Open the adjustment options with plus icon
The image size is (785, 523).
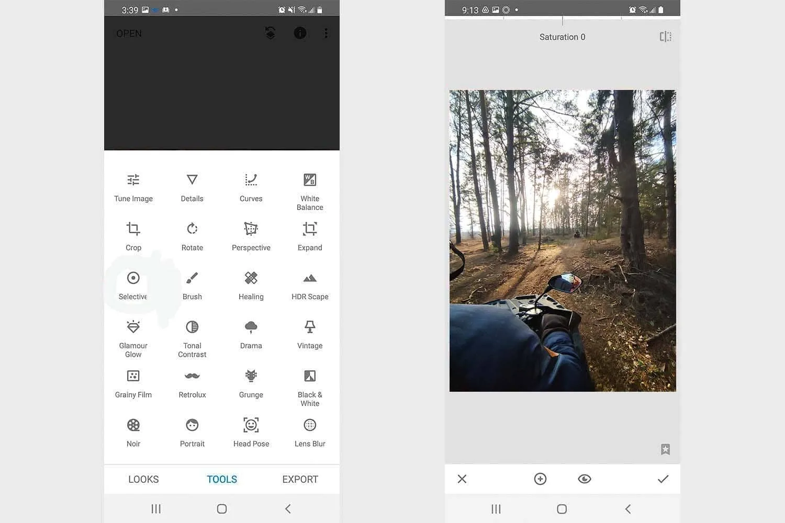(540, 479)
